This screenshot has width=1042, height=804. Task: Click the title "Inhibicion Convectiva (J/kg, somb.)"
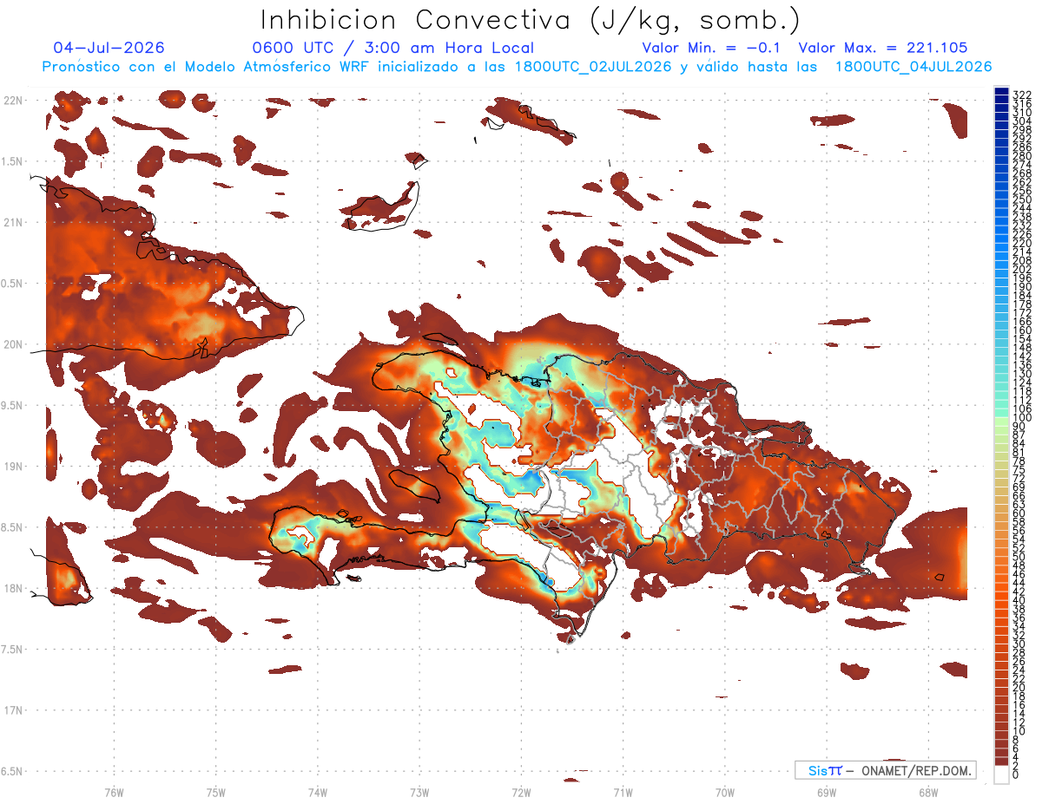[x=531, y=20]
